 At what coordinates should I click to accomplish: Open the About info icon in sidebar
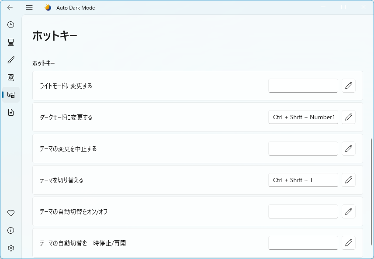click(11, 231)
